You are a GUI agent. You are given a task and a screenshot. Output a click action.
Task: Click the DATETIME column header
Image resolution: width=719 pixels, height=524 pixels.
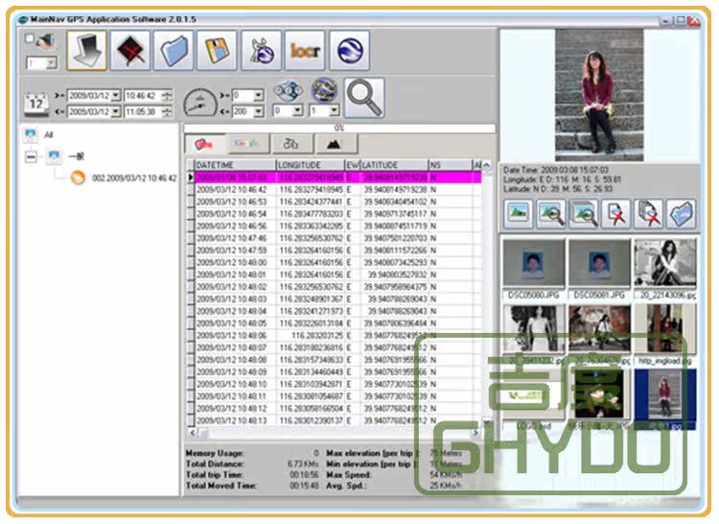tap(235, 165)
